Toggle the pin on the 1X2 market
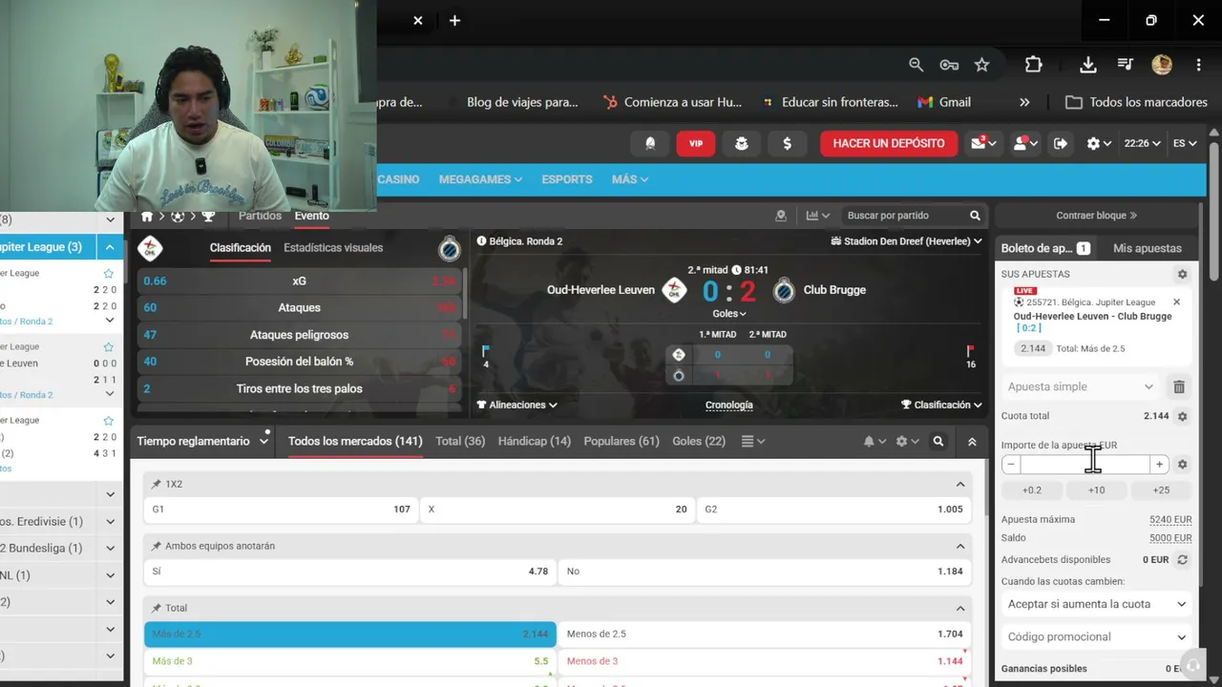 point(157,484)
